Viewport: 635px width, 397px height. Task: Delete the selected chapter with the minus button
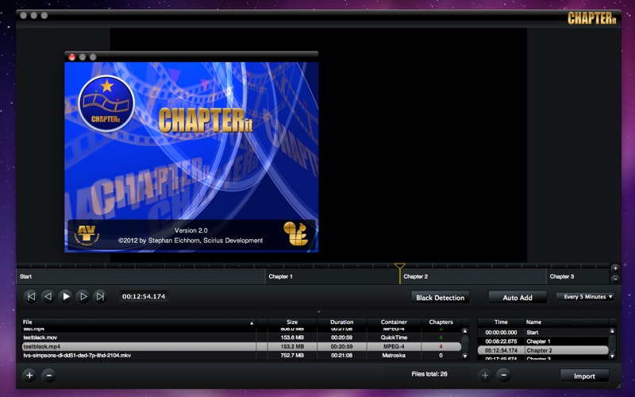(x=504, y=376)
